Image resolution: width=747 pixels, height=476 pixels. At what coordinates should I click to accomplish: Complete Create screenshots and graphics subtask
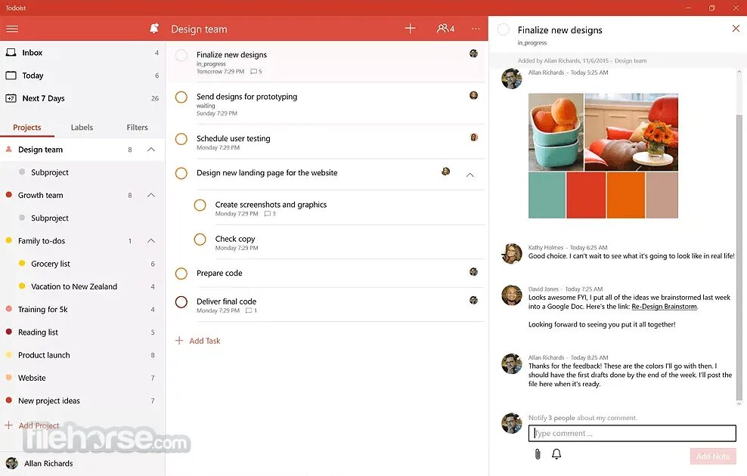coord(200,206)
